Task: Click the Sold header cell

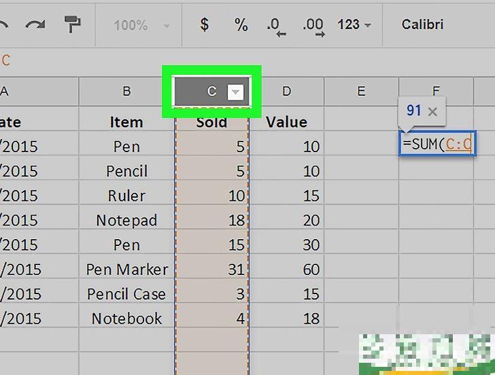Action: tap(211, 123)
